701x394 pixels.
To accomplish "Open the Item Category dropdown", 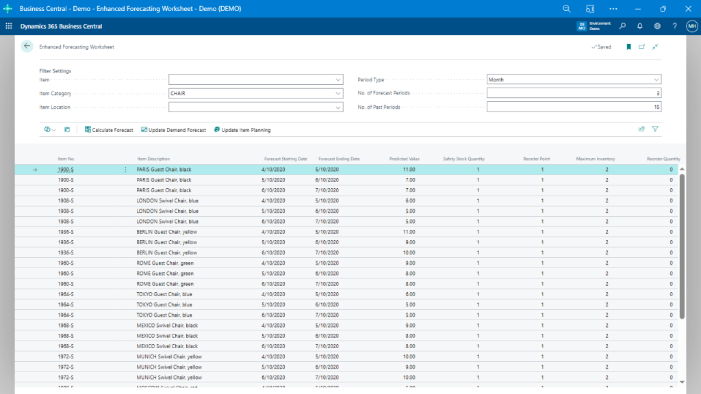I will pyautogui.click(x=337, y=93).
